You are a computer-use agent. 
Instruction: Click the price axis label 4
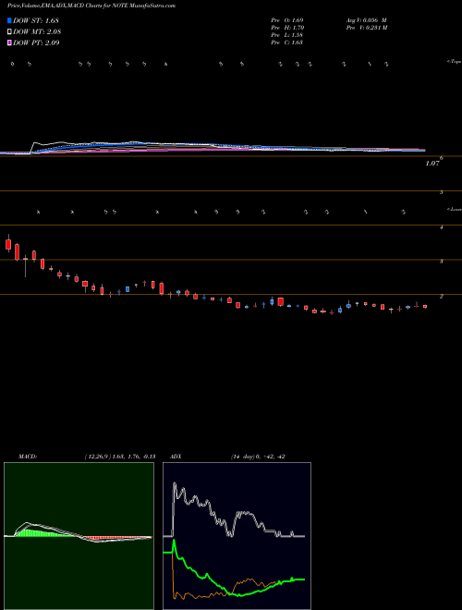point(442,226)
